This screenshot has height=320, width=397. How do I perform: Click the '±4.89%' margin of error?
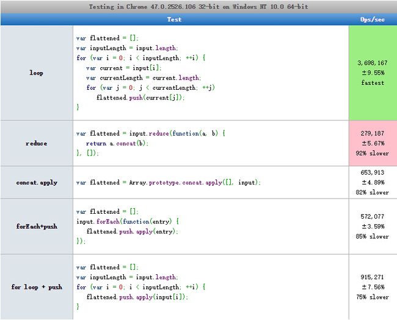[373, 182]
